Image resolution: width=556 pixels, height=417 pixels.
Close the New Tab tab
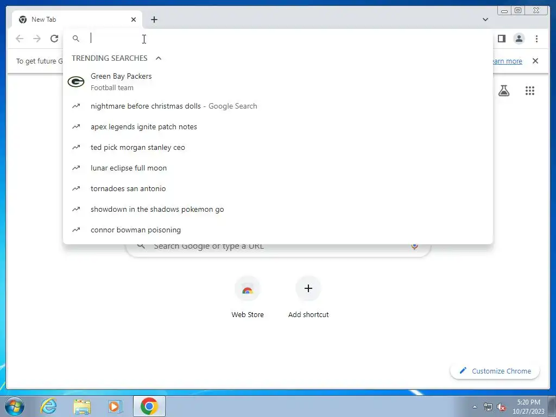pyautogui.click(x=134, y=20)
